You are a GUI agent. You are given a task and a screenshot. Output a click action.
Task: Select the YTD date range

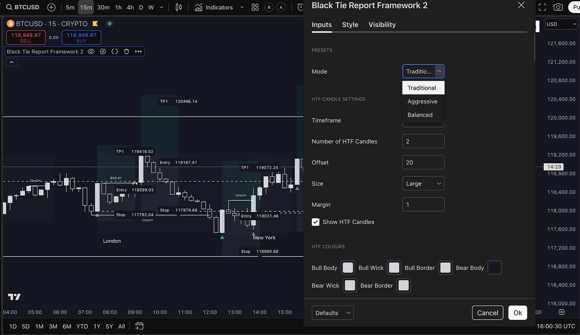(x=82, y=326)
